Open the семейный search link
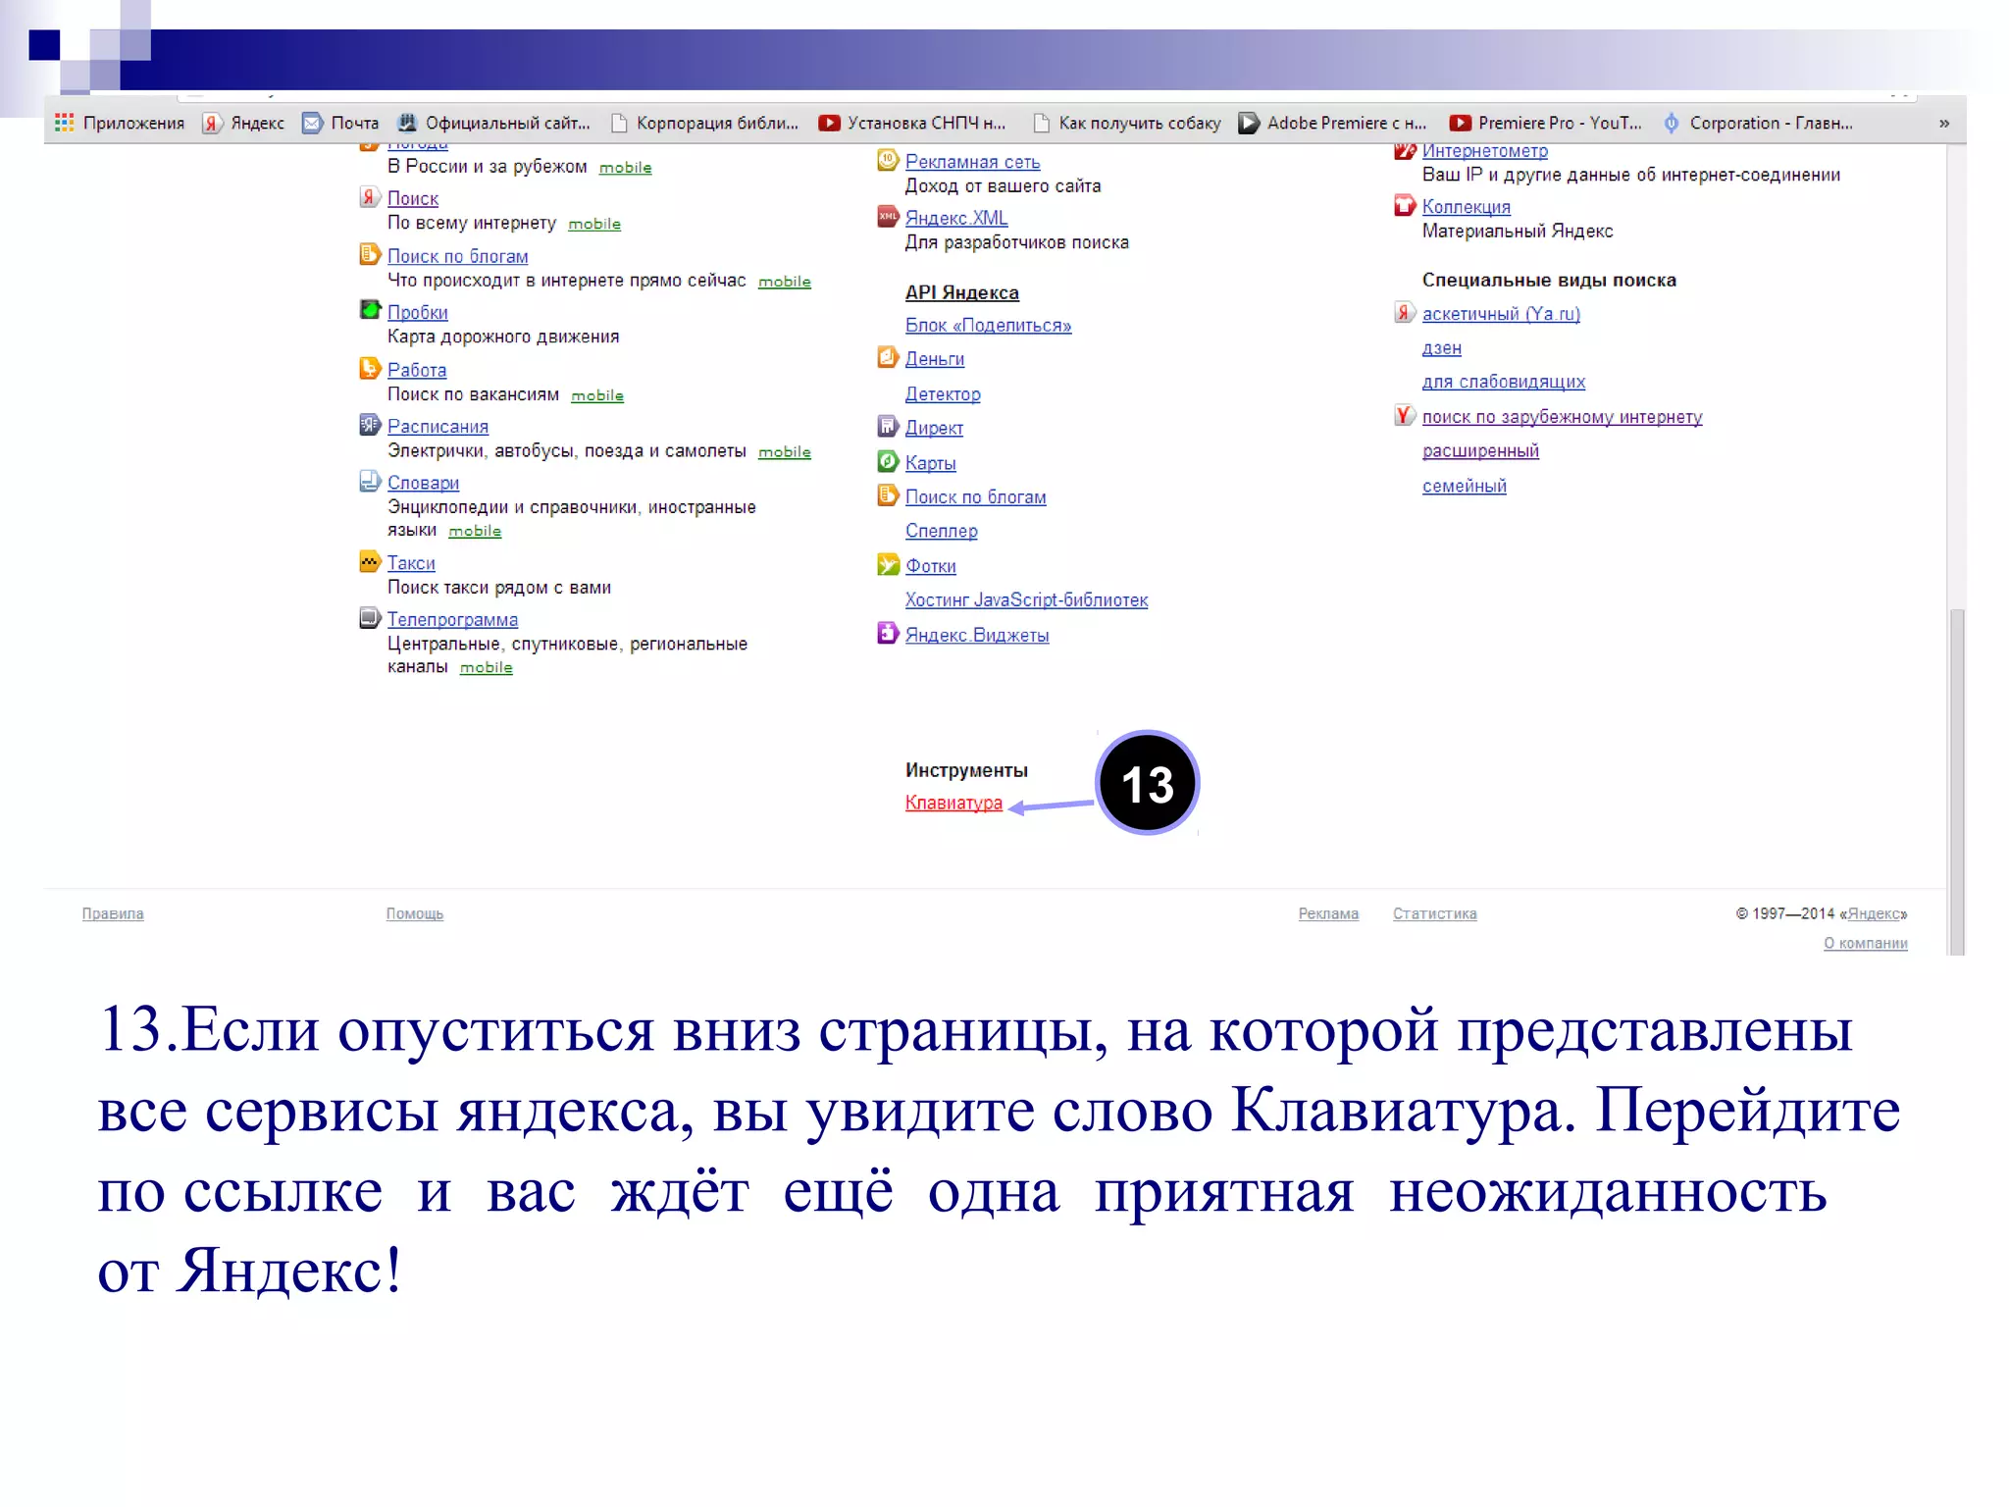This screenshot has height=1507, width=2009. (1464, 486)
